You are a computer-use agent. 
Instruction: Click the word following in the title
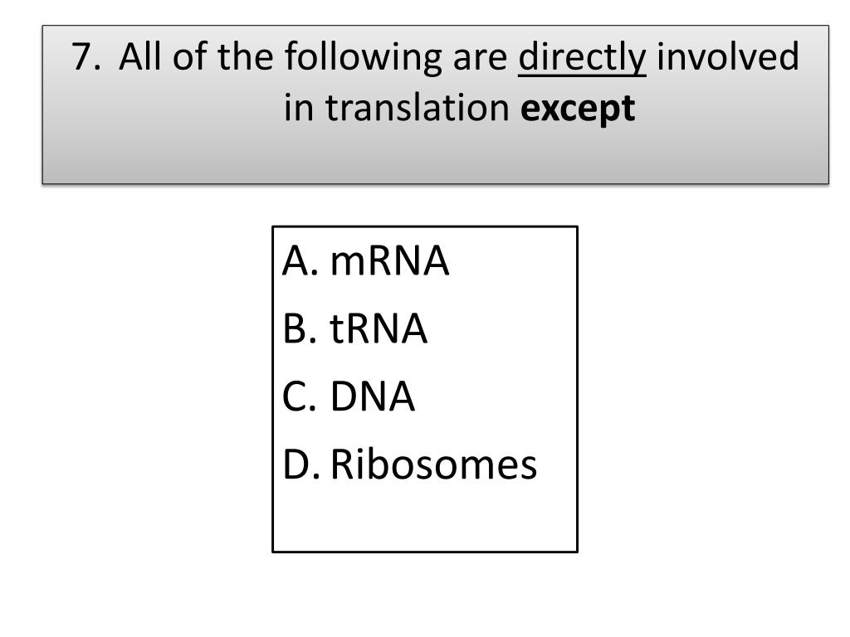364,58
